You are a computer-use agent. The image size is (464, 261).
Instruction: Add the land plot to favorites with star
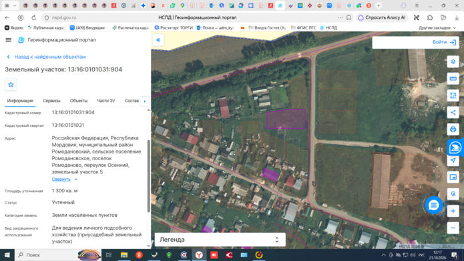pyautogui.click(x=11, y=85)
